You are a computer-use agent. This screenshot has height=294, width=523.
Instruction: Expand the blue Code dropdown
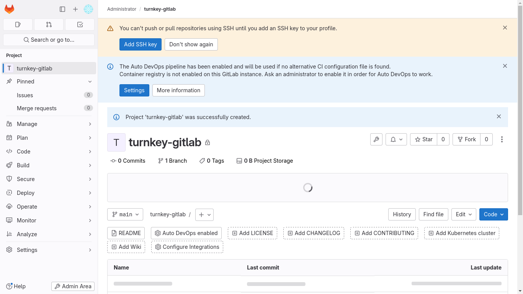pos(493,214)
